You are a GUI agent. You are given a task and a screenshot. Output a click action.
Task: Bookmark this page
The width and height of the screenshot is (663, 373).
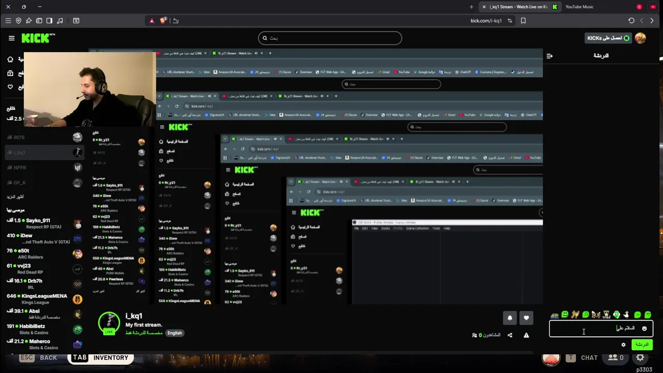(x=523, y=21)
